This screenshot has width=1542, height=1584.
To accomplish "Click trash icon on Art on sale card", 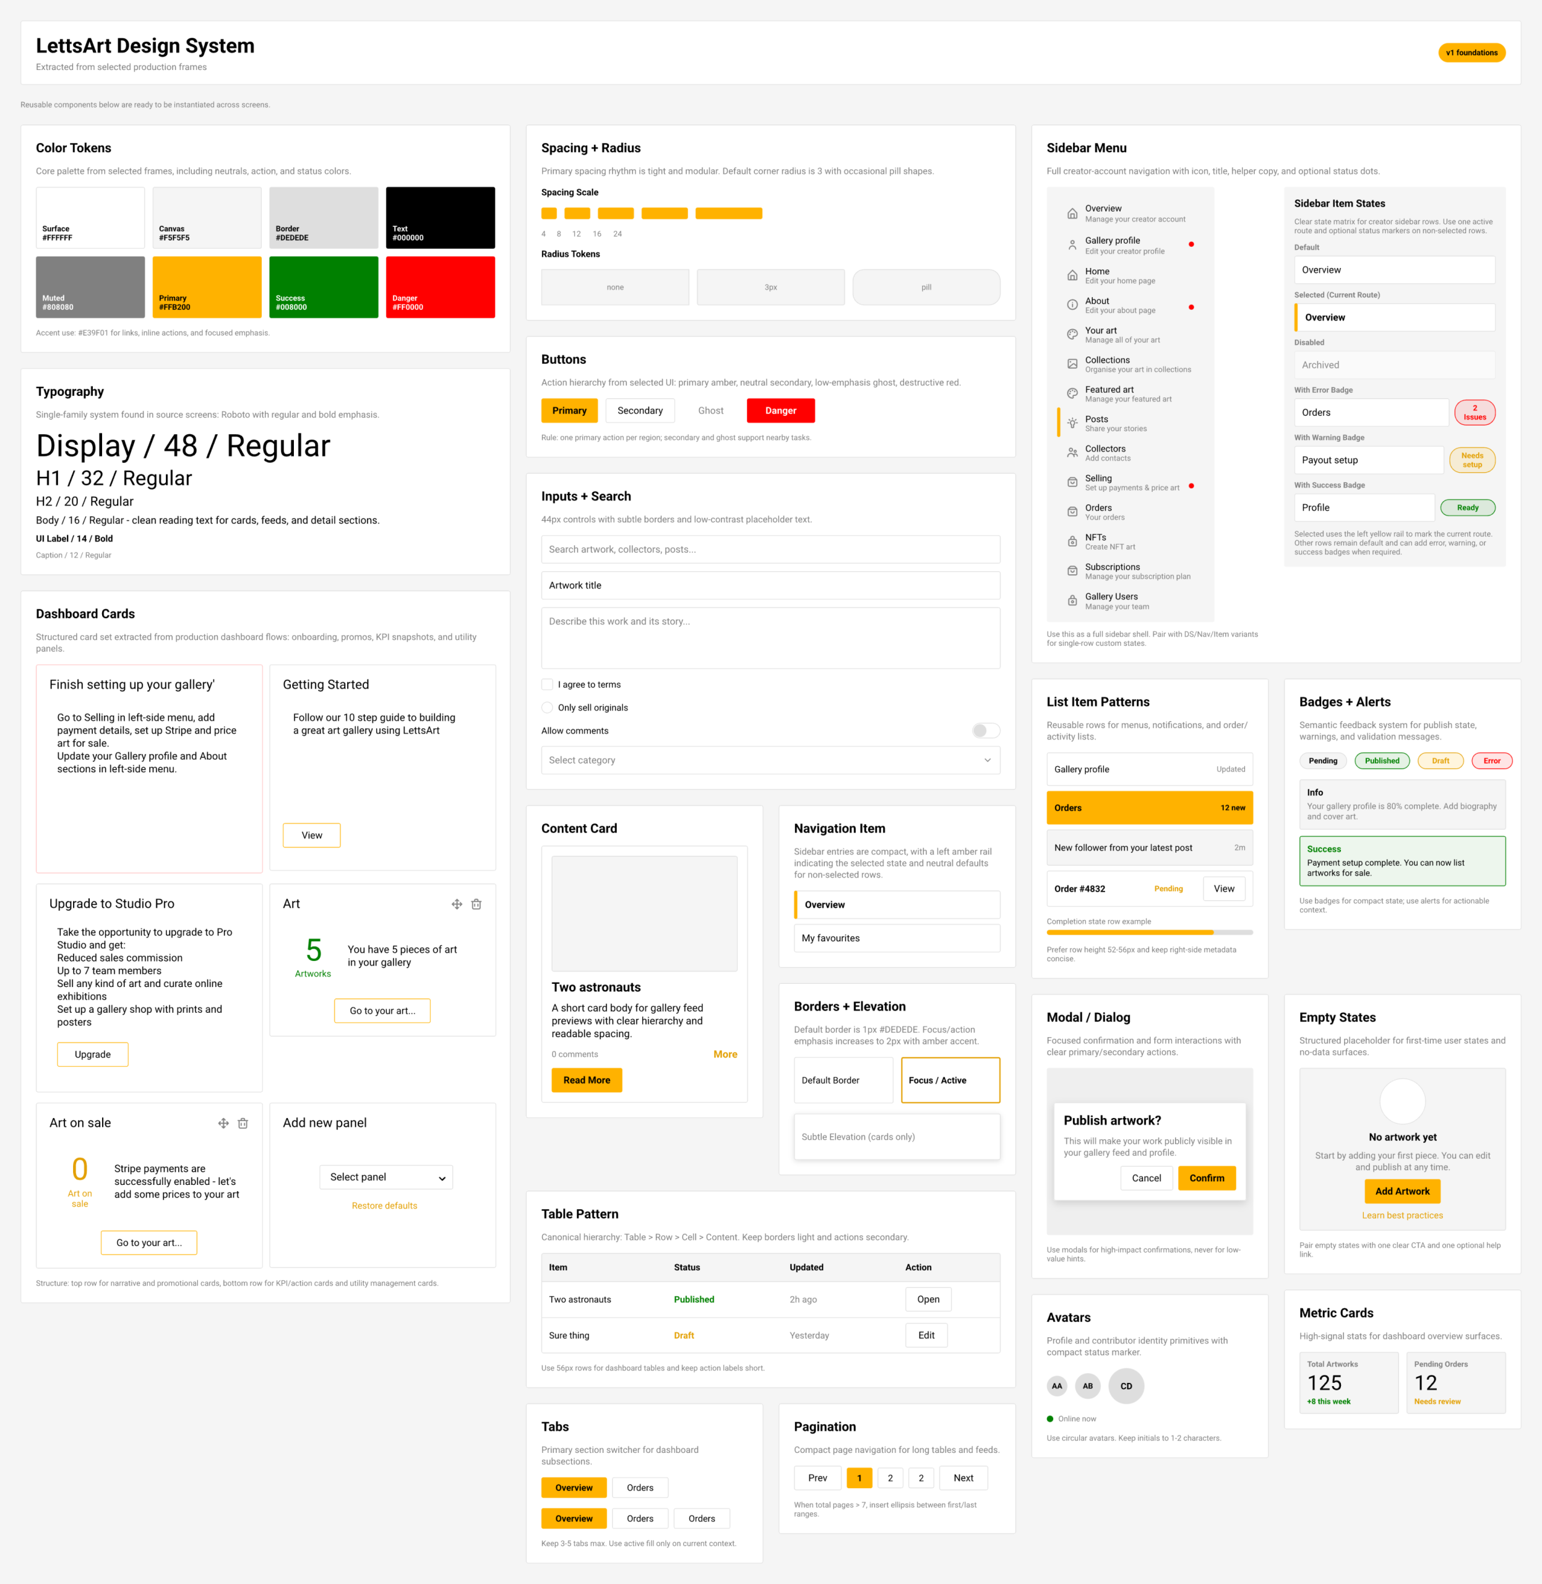I will (243, 1123).
